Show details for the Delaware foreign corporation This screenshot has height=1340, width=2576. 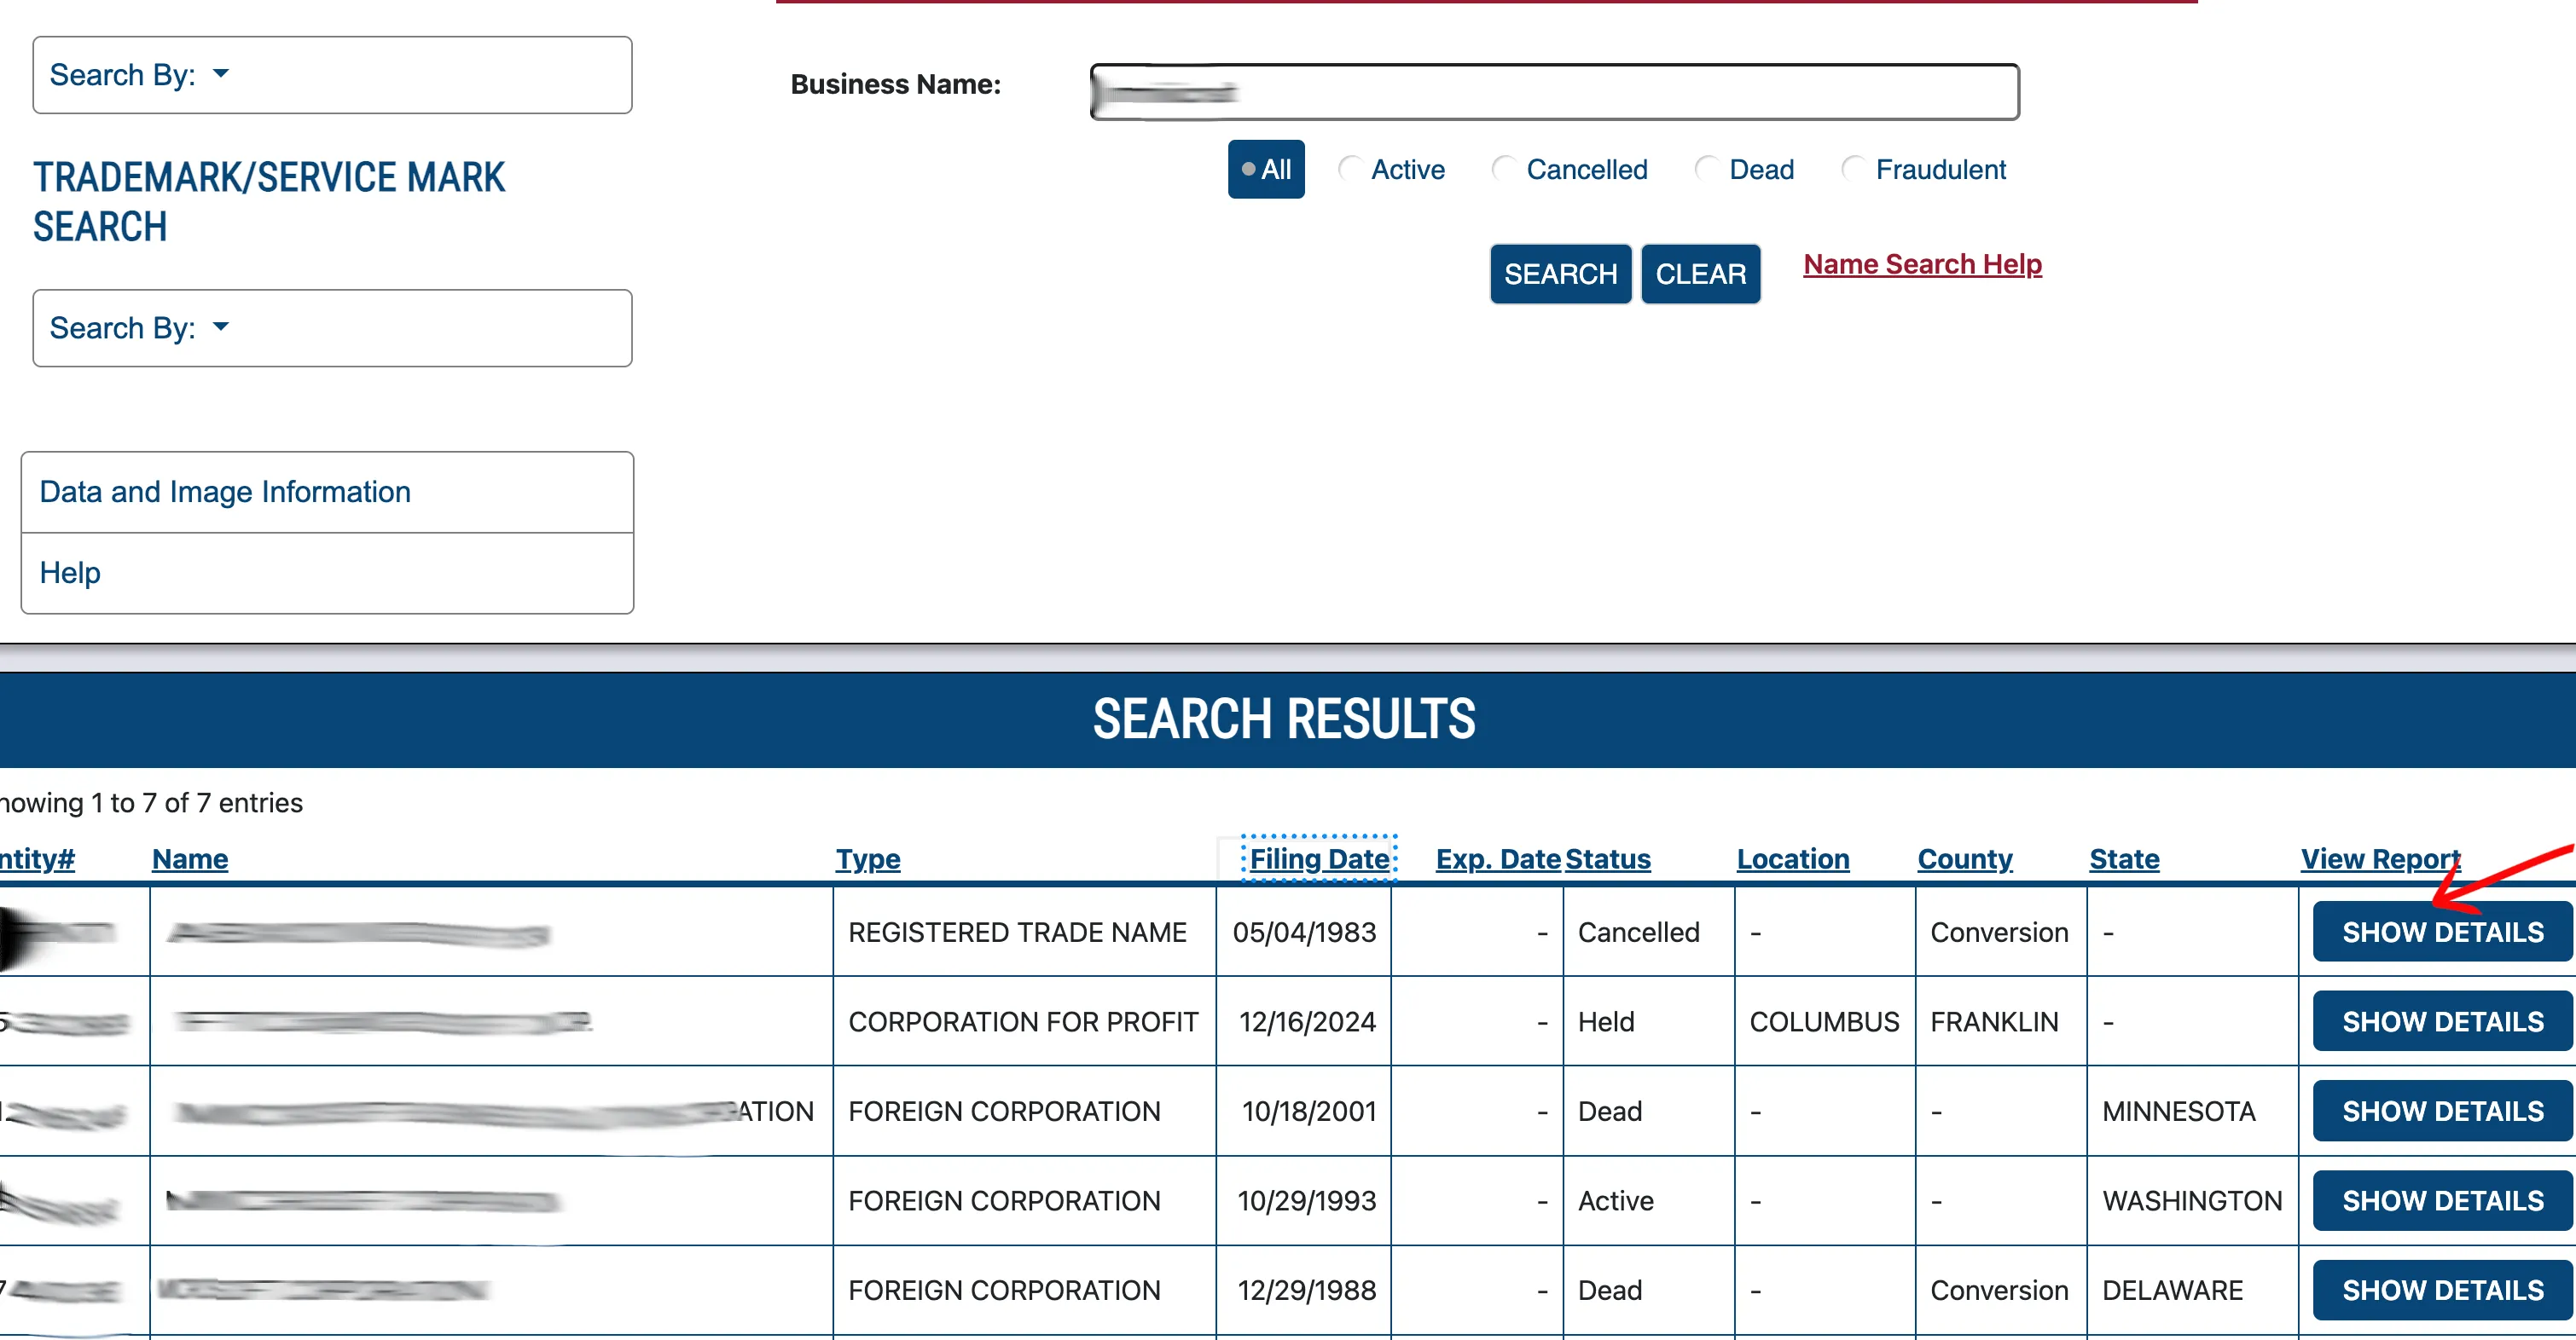(x=2442, y=1290)
